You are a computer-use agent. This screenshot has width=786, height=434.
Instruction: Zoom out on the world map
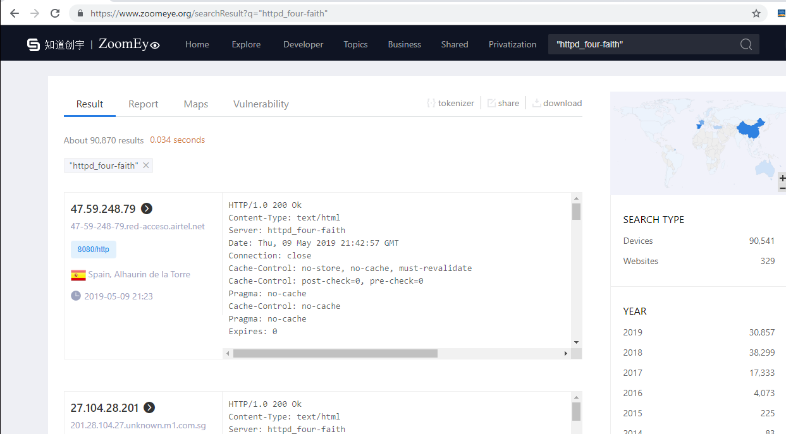pos(782,188)
